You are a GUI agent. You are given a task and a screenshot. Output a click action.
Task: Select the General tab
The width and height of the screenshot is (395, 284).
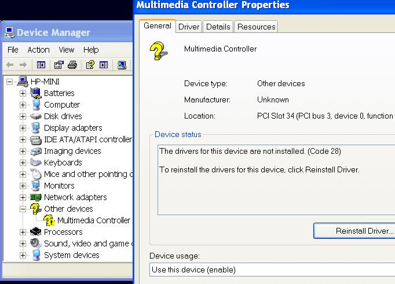tap(158, 26)
